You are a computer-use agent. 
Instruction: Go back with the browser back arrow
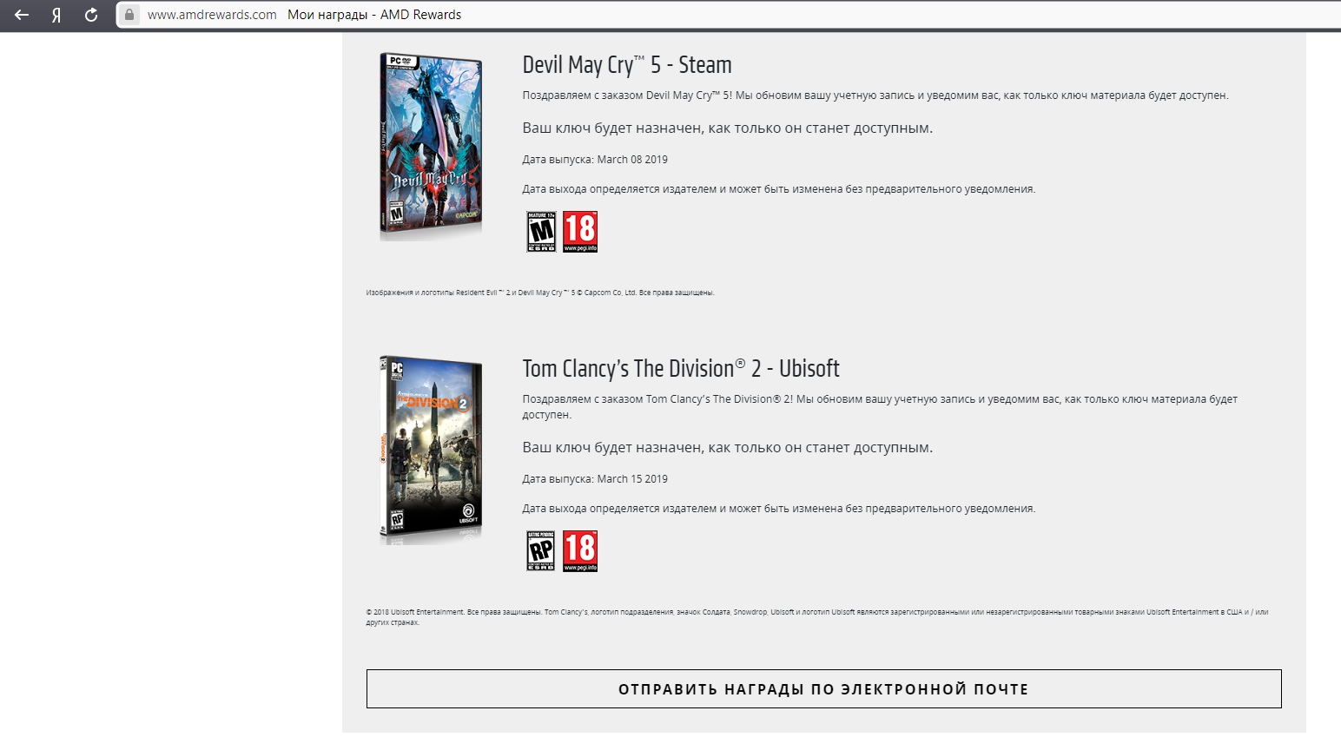(22, 15)
